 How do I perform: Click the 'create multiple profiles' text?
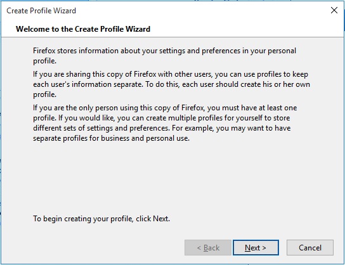171,118
